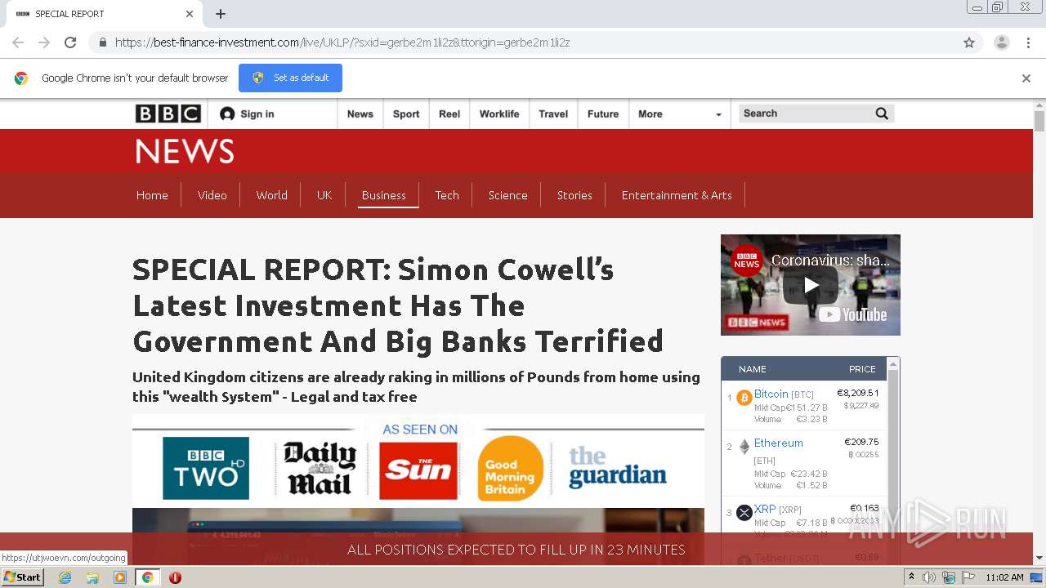
Task: Open Travel in BBC top bar
Action: (553, 114)
